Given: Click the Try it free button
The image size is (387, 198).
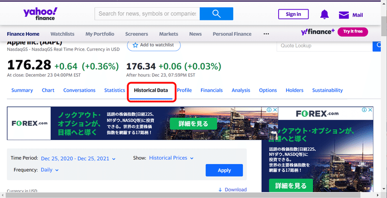Looking at the screenshot, I should (353, 32).
